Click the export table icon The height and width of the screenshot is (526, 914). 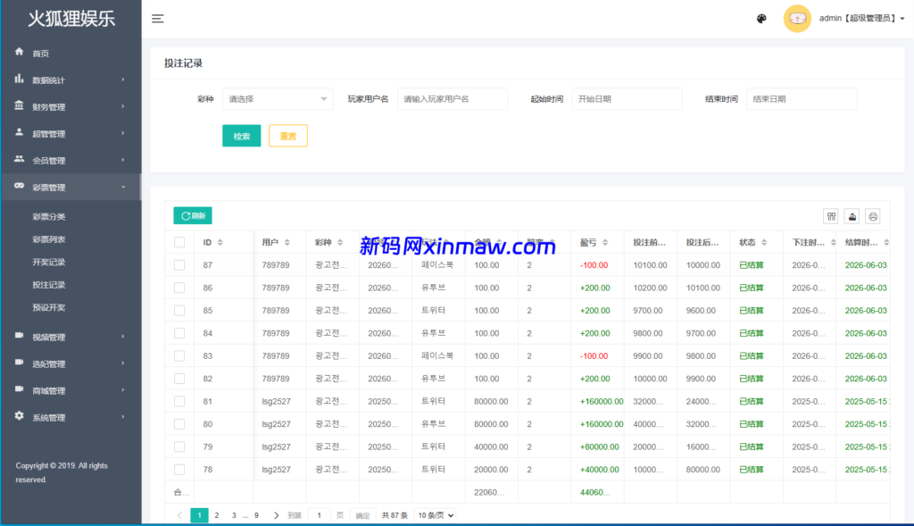pos(852,216)
